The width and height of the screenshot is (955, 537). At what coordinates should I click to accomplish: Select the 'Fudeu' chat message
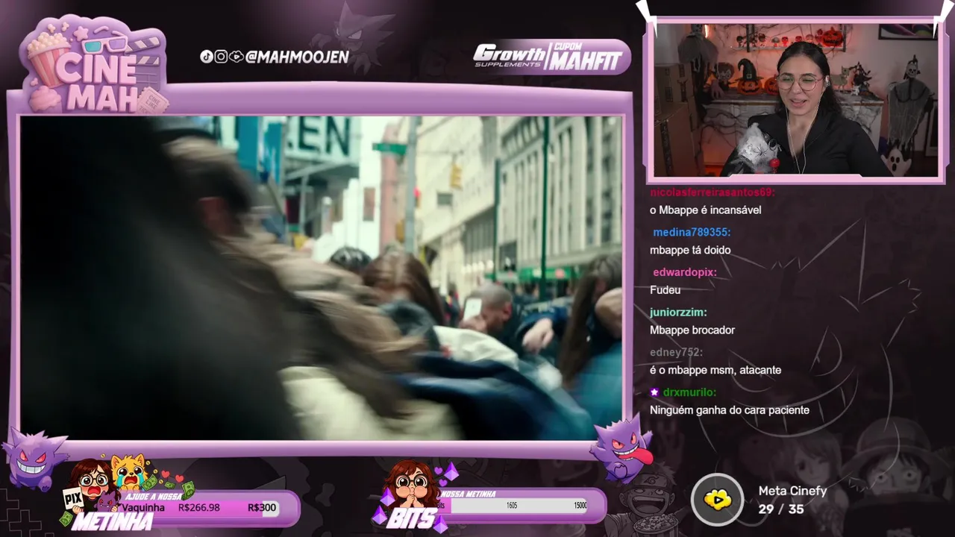(x=666, y=290)
